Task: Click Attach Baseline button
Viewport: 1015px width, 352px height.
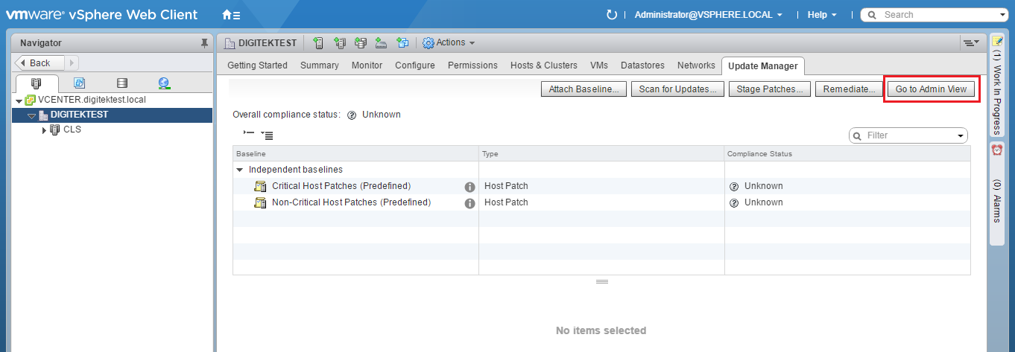Action: click(584, 89)
